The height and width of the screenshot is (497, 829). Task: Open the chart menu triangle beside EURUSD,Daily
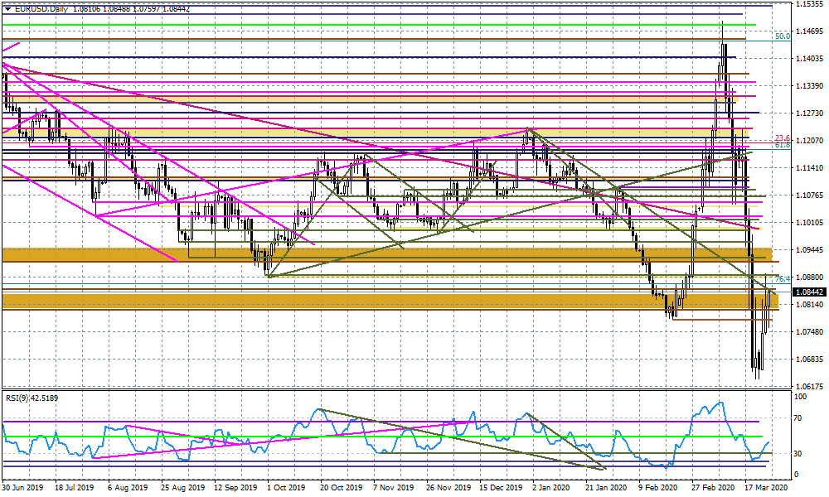7,9
